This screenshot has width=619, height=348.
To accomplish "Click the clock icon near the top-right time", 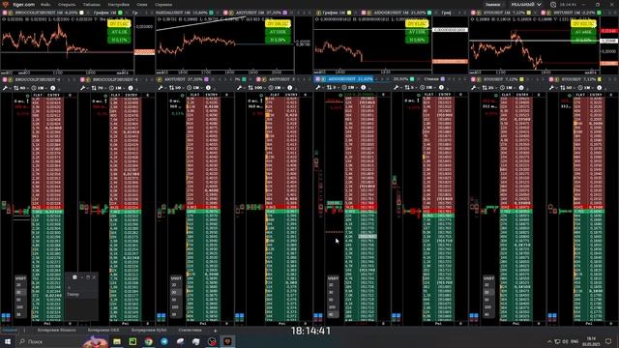I will (553, 5).
